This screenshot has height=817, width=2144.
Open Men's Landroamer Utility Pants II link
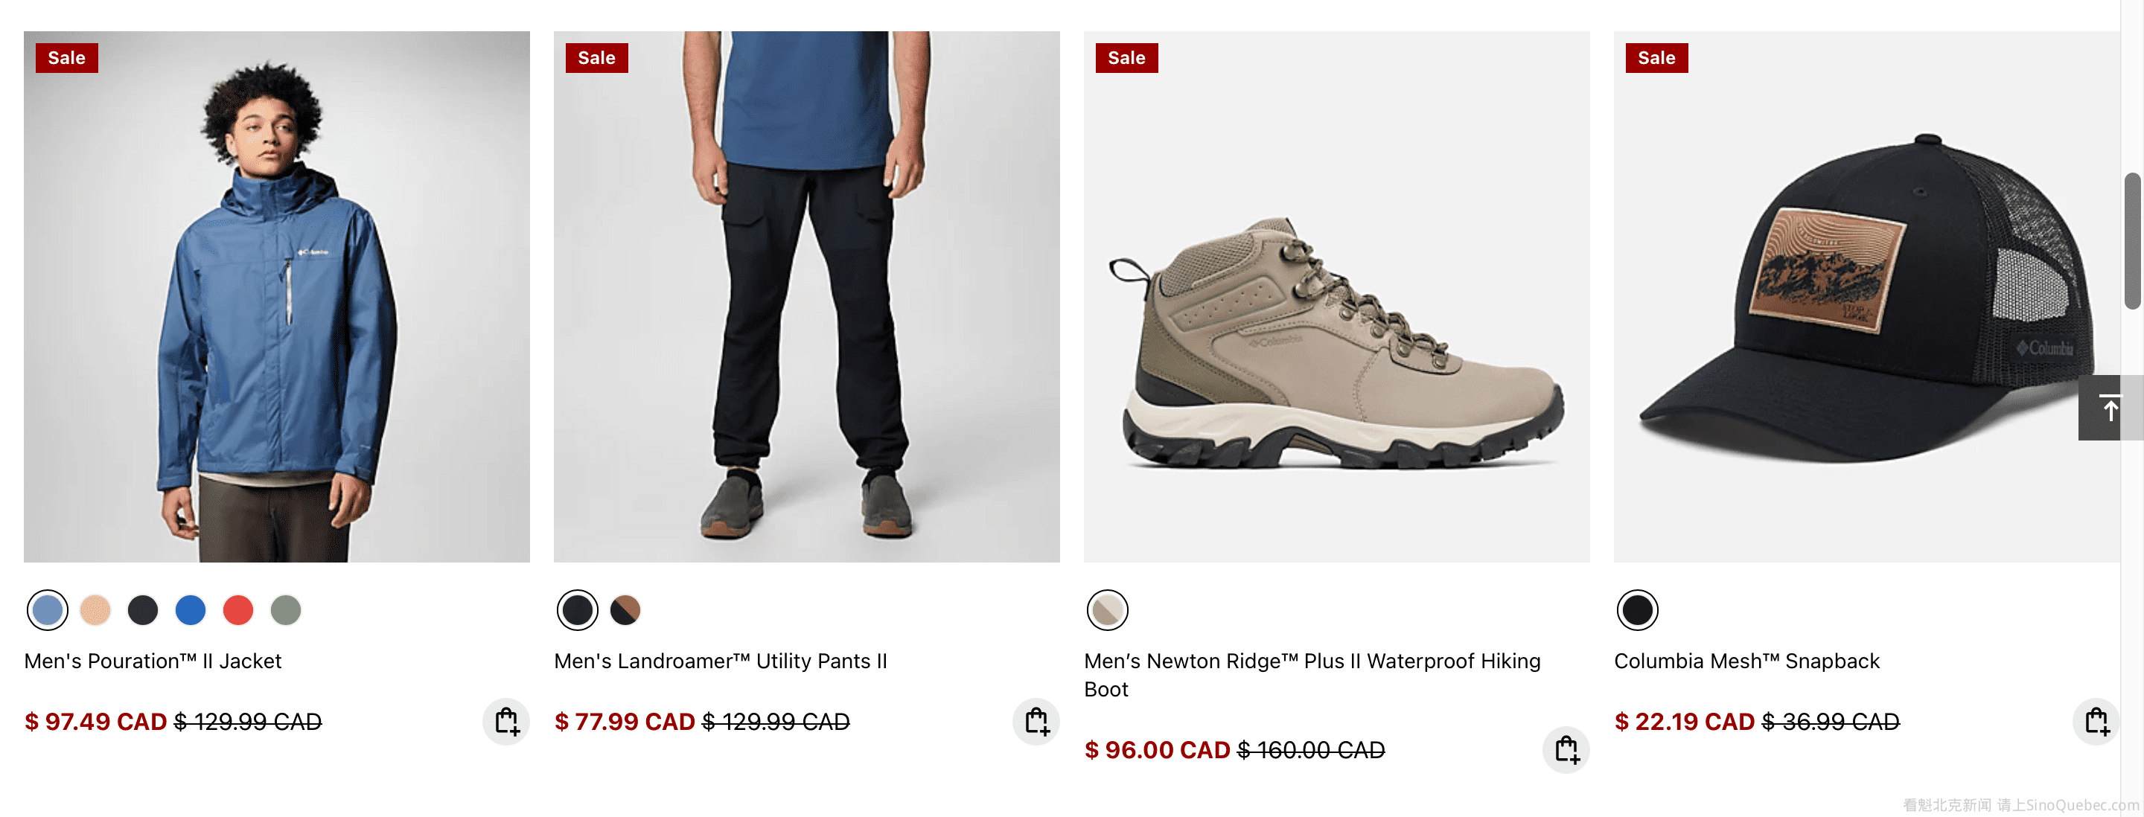coord(720,661)
